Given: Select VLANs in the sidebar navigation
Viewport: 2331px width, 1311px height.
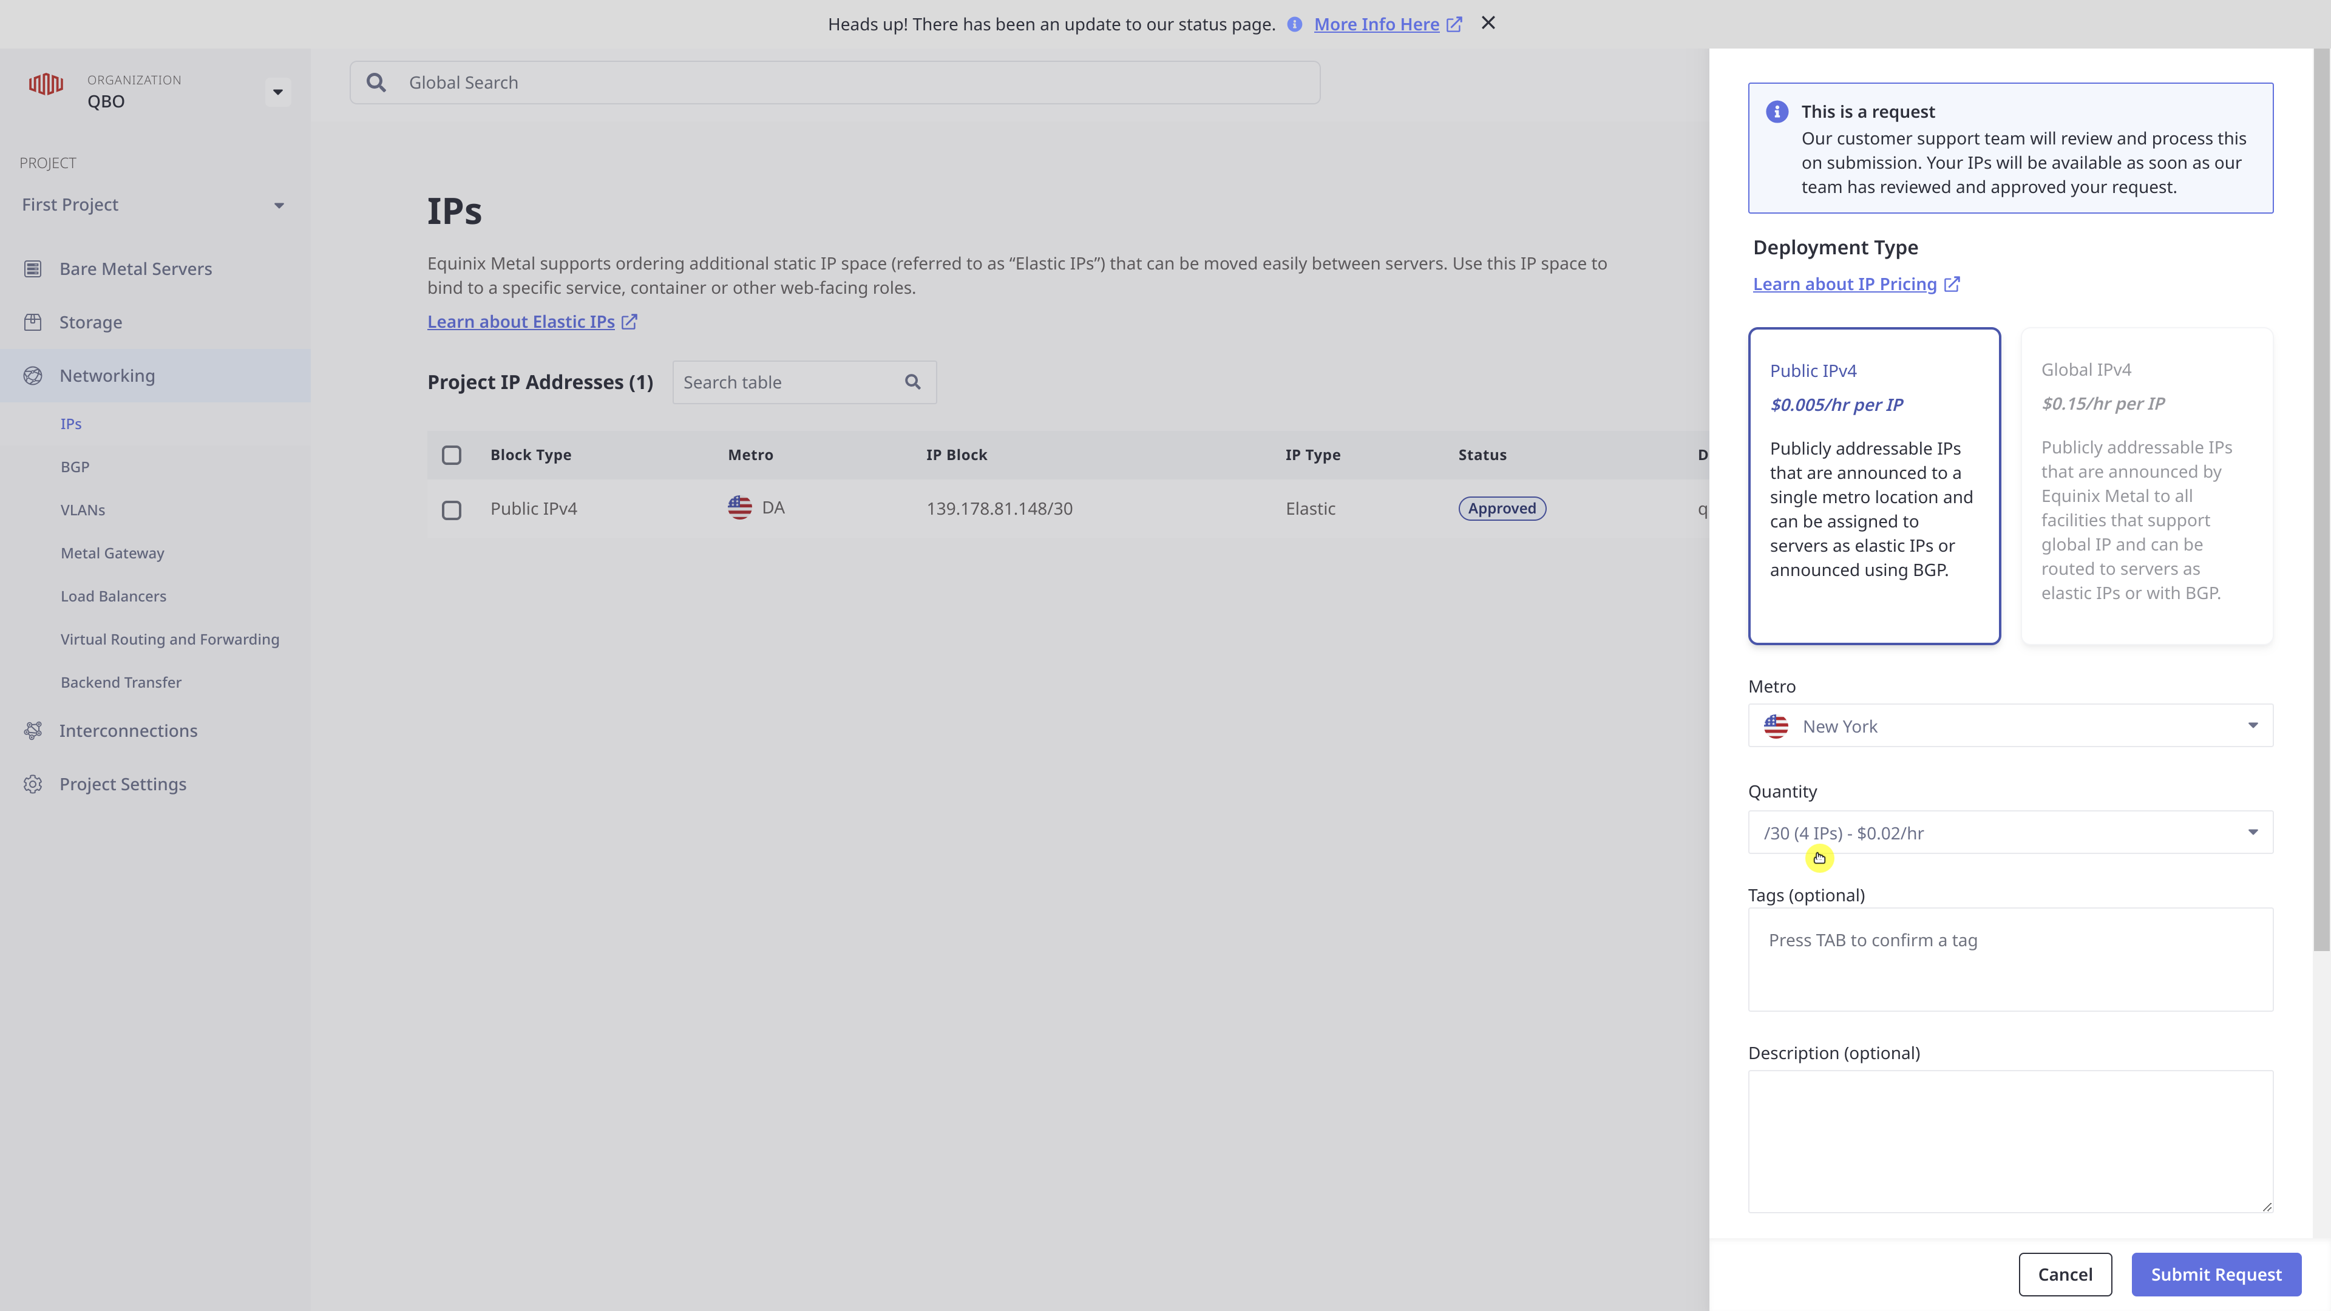Looking at the screenshot, I should tap(83, 509).
